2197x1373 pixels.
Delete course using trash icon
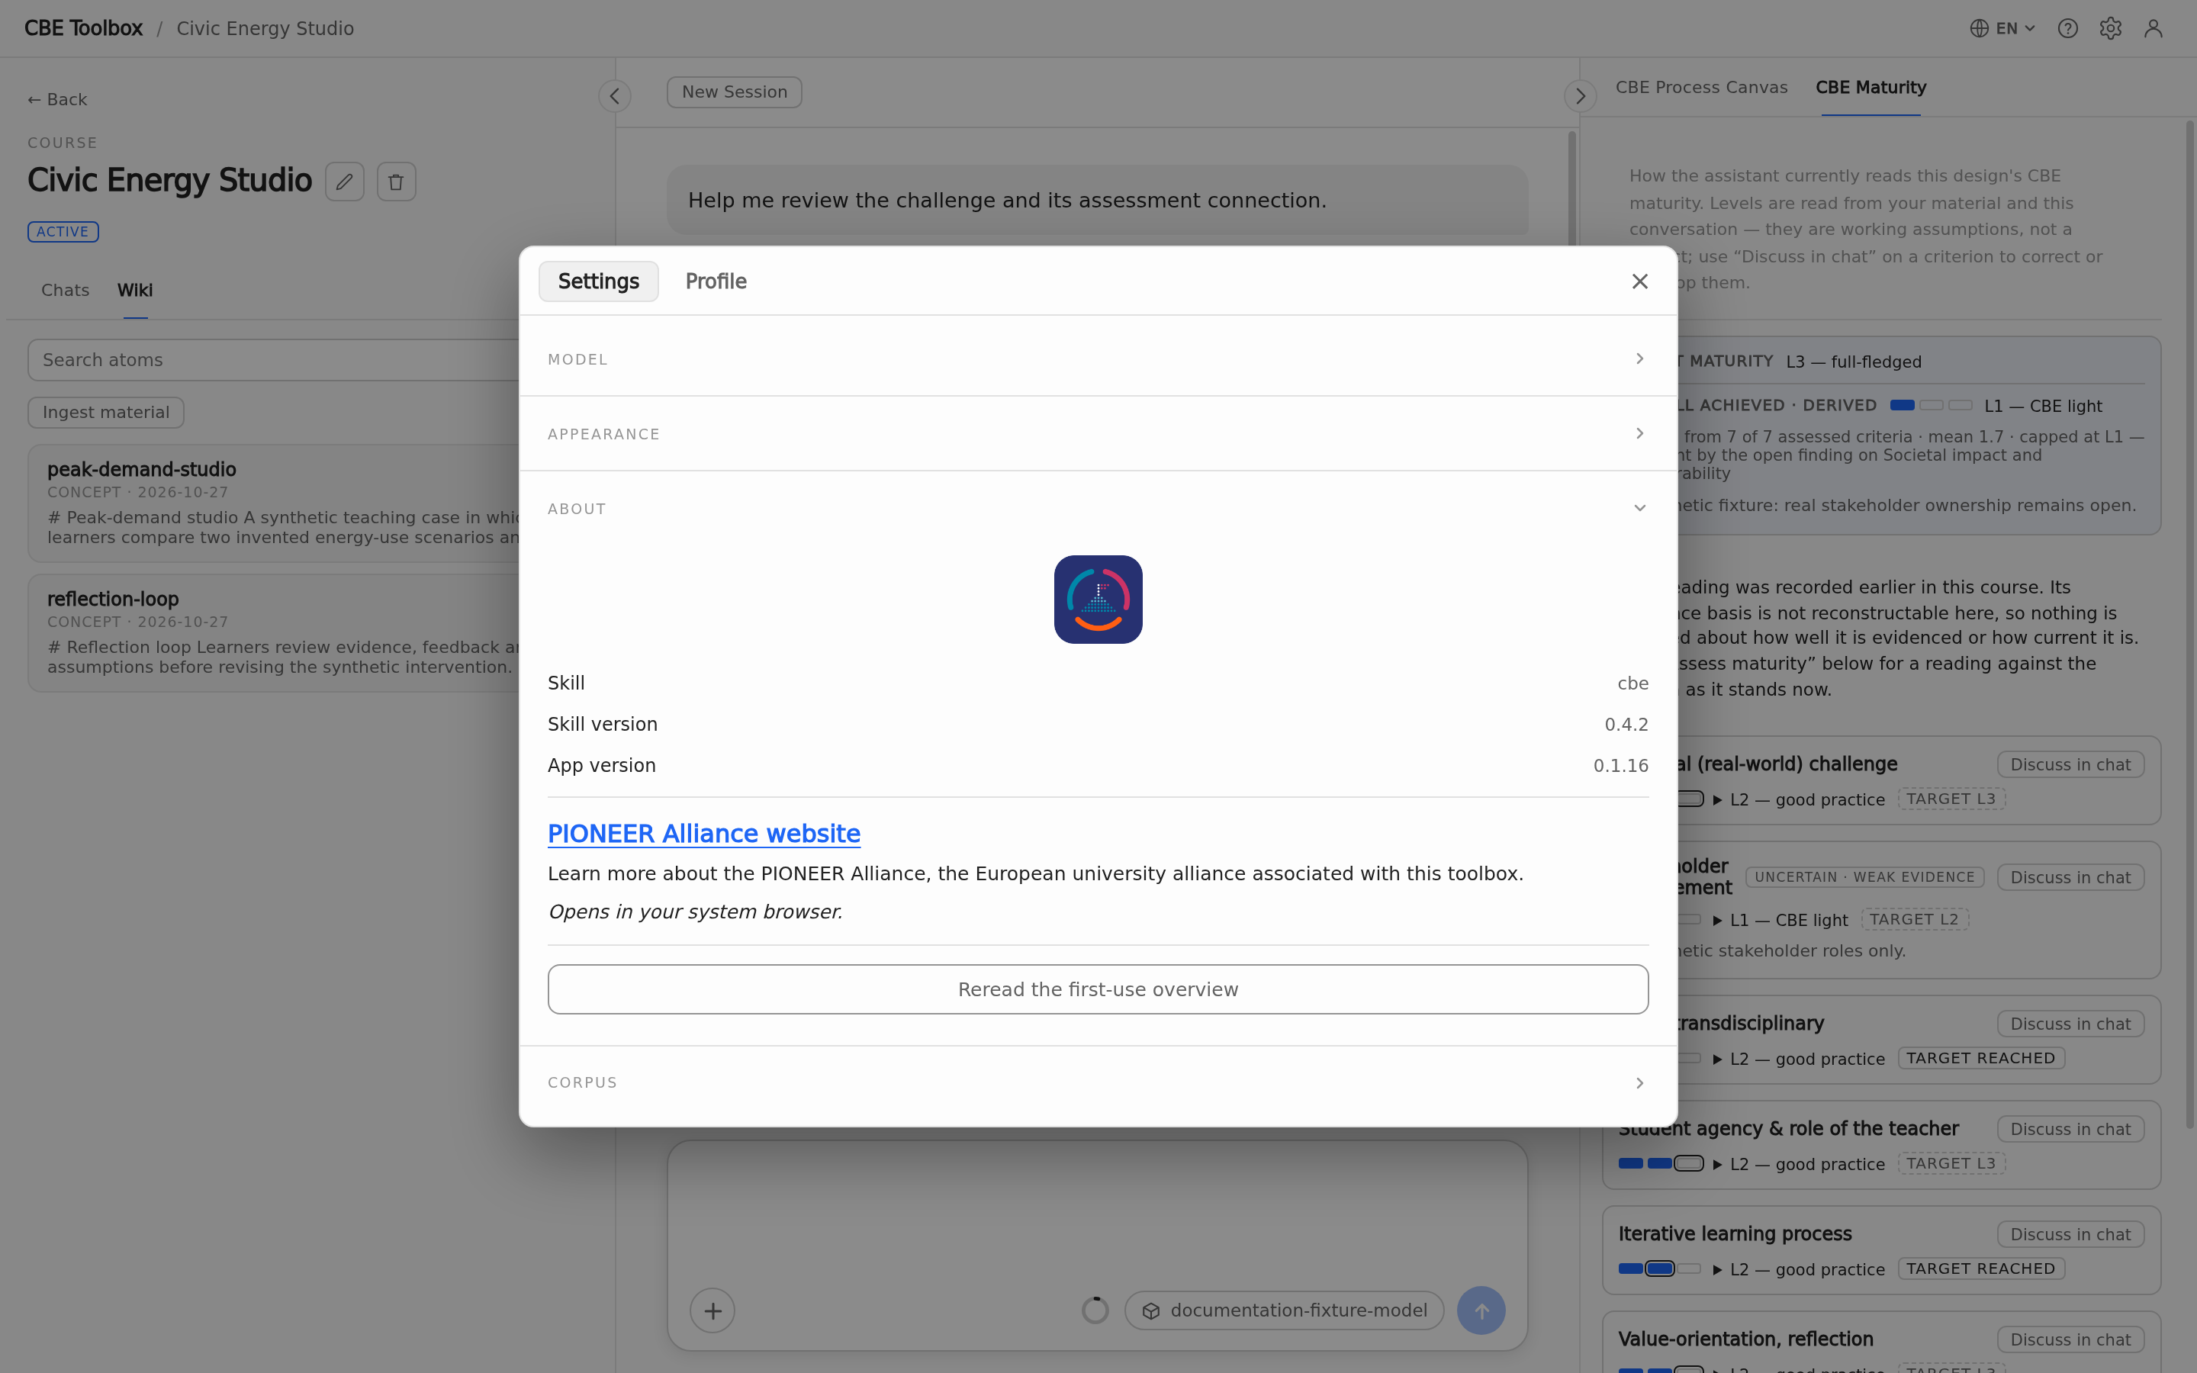396,182
